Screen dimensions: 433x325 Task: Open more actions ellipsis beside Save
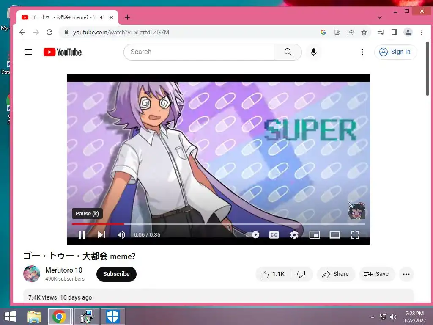click(x=406, y=274)
